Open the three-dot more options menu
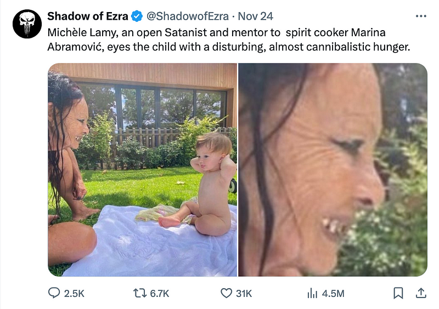This screenshot has height=309, width=439. pyautogui.click(x=421, y=16)
